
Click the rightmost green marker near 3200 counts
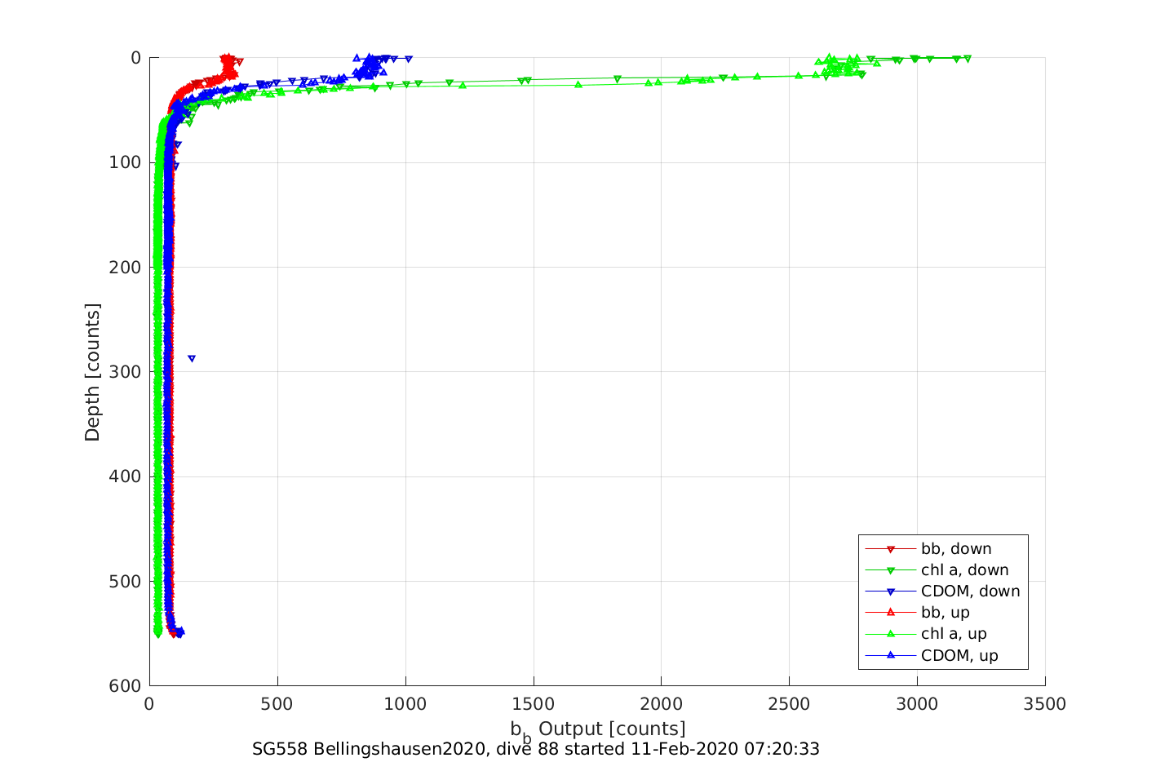click(968, 59)
